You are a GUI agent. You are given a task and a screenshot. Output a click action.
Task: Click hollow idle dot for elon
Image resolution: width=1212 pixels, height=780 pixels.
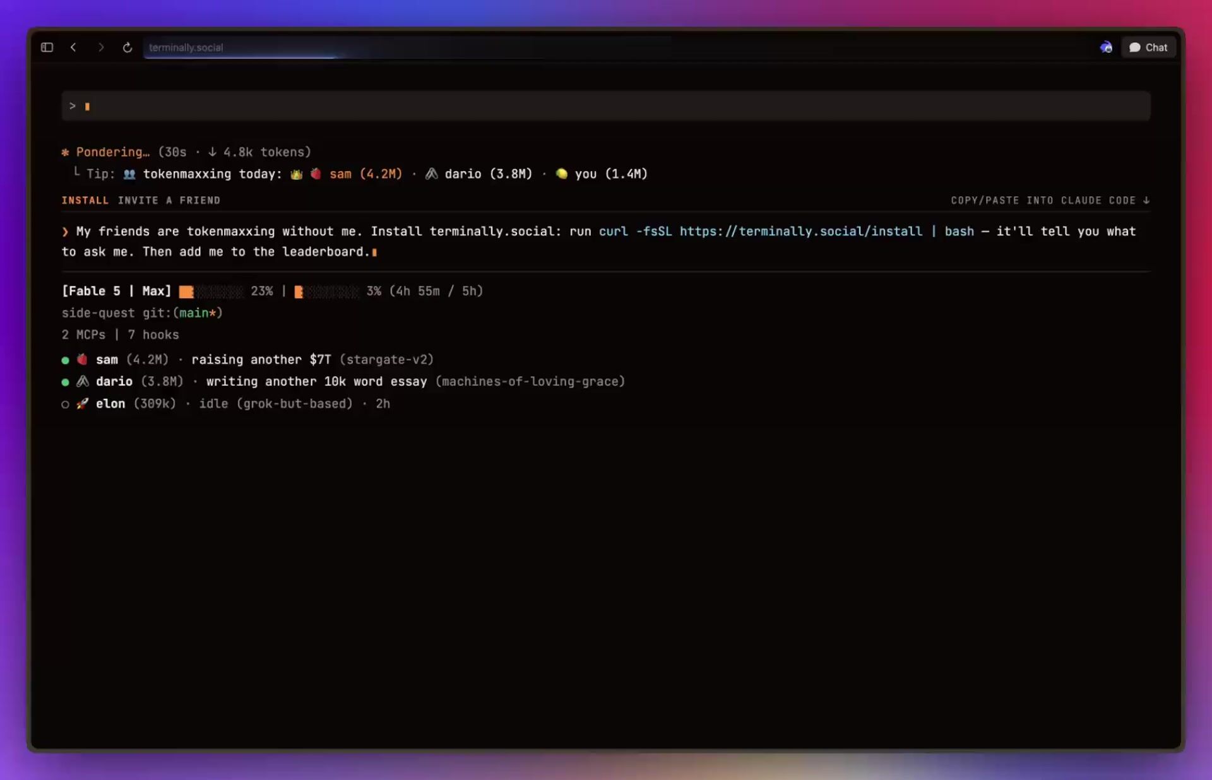[x=65, y=405]
